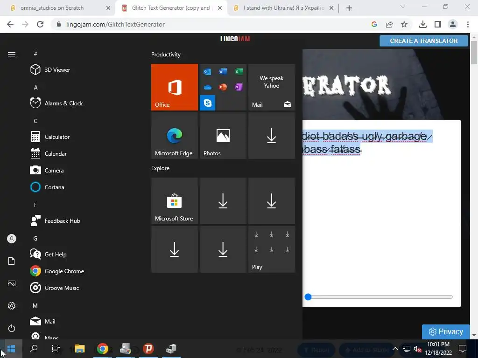The image size is (478, 358).
Task: Click the Power button in Start
Action: (x=12, y=328)
